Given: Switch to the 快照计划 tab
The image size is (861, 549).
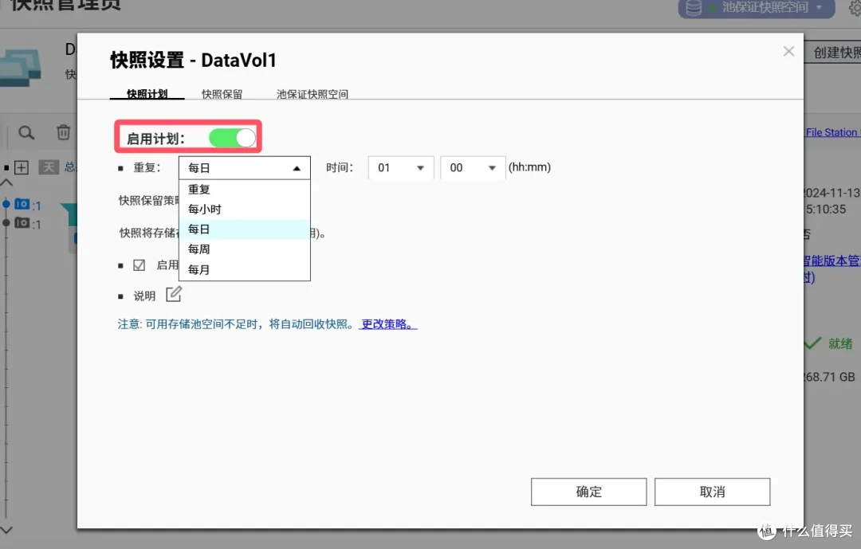Looking at the screenshot, I should point(147,94).
